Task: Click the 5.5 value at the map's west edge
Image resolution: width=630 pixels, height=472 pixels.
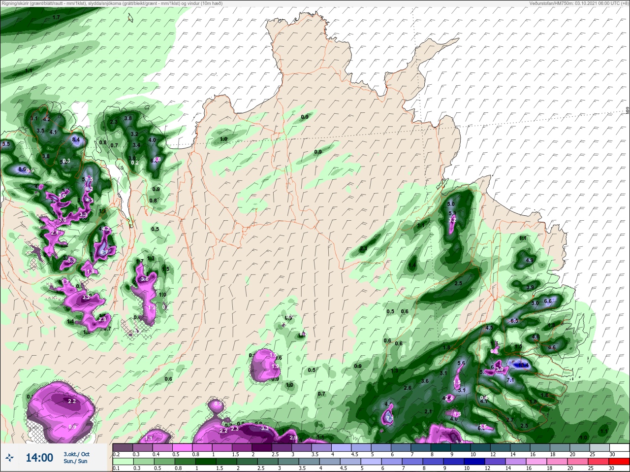Action: 6,144
